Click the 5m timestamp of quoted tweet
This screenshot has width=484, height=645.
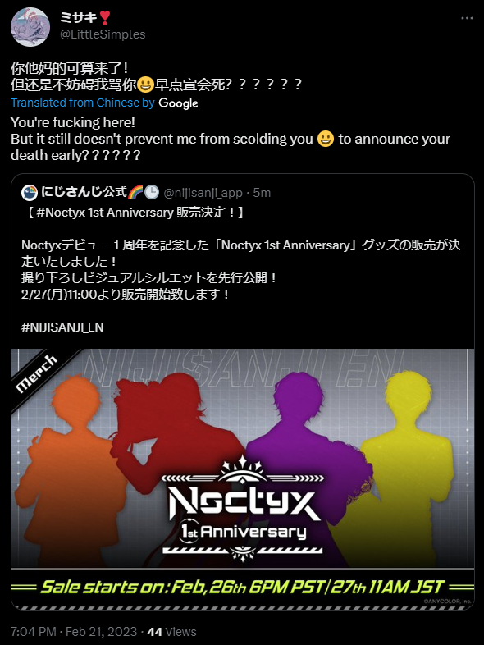[262, 193]
